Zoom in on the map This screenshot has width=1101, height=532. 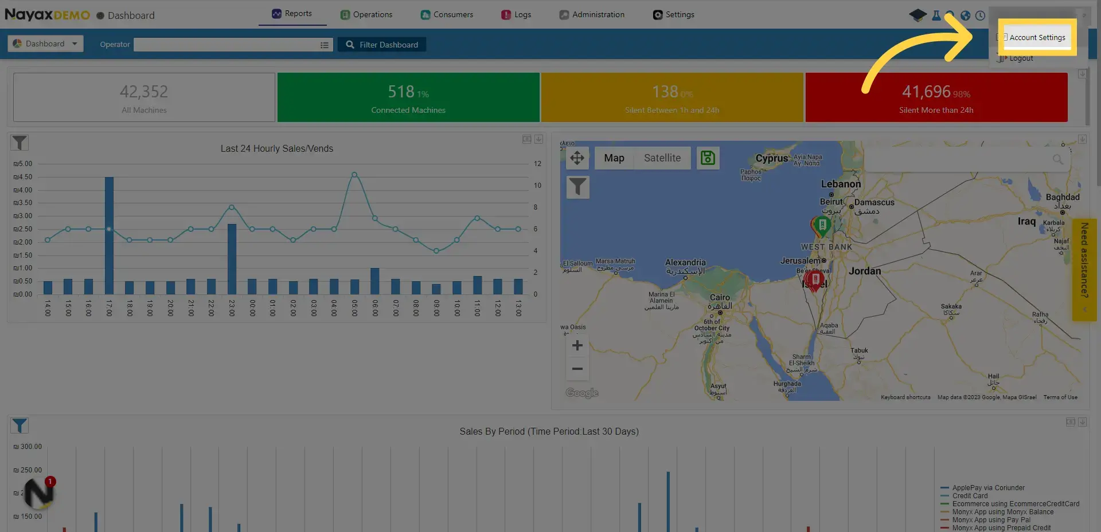click(x=577, y=345)
